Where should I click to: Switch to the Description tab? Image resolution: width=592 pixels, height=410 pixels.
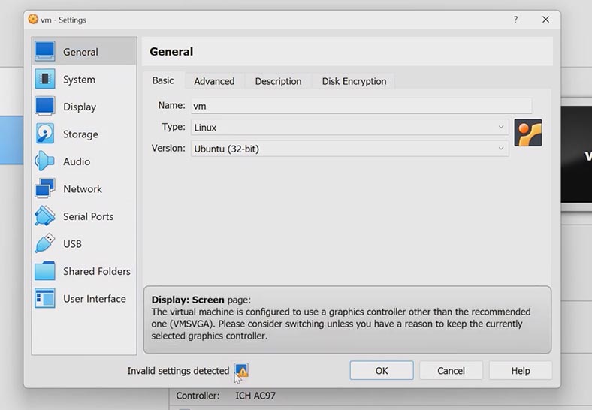pyautogui.click(x=278, y=81)
